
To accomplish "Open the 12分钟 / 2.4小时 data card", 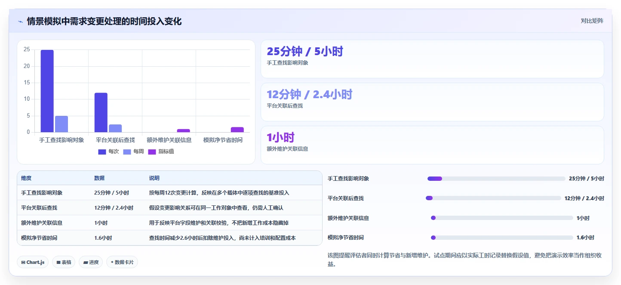I will point(432,102).
